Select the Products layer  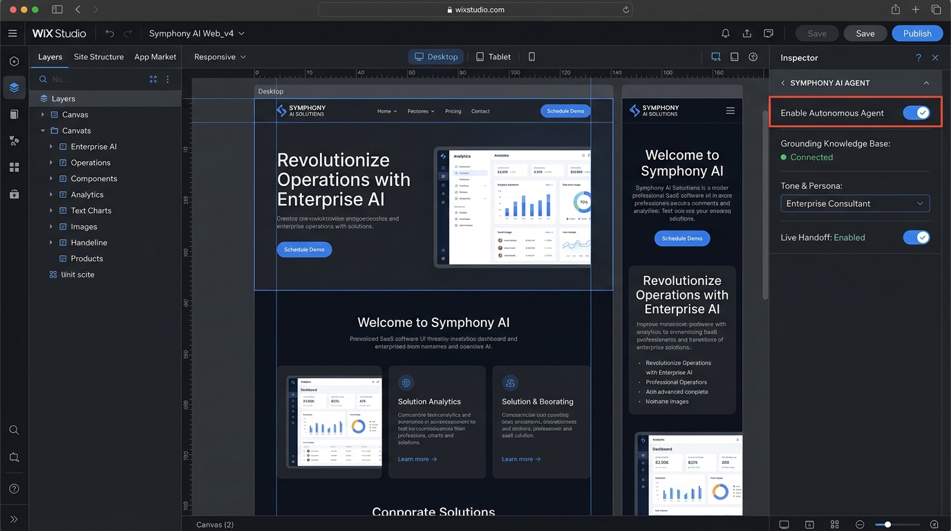pos(86,259)
